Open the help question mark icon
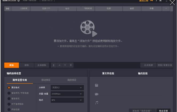Screen dimensions: 177x112 pos(156,1)
